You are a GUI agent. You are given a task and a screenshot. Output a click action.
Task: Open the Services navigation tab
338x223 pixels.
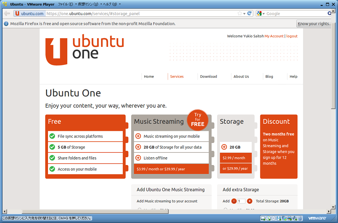pyautogui.click(x=177, y=77)
